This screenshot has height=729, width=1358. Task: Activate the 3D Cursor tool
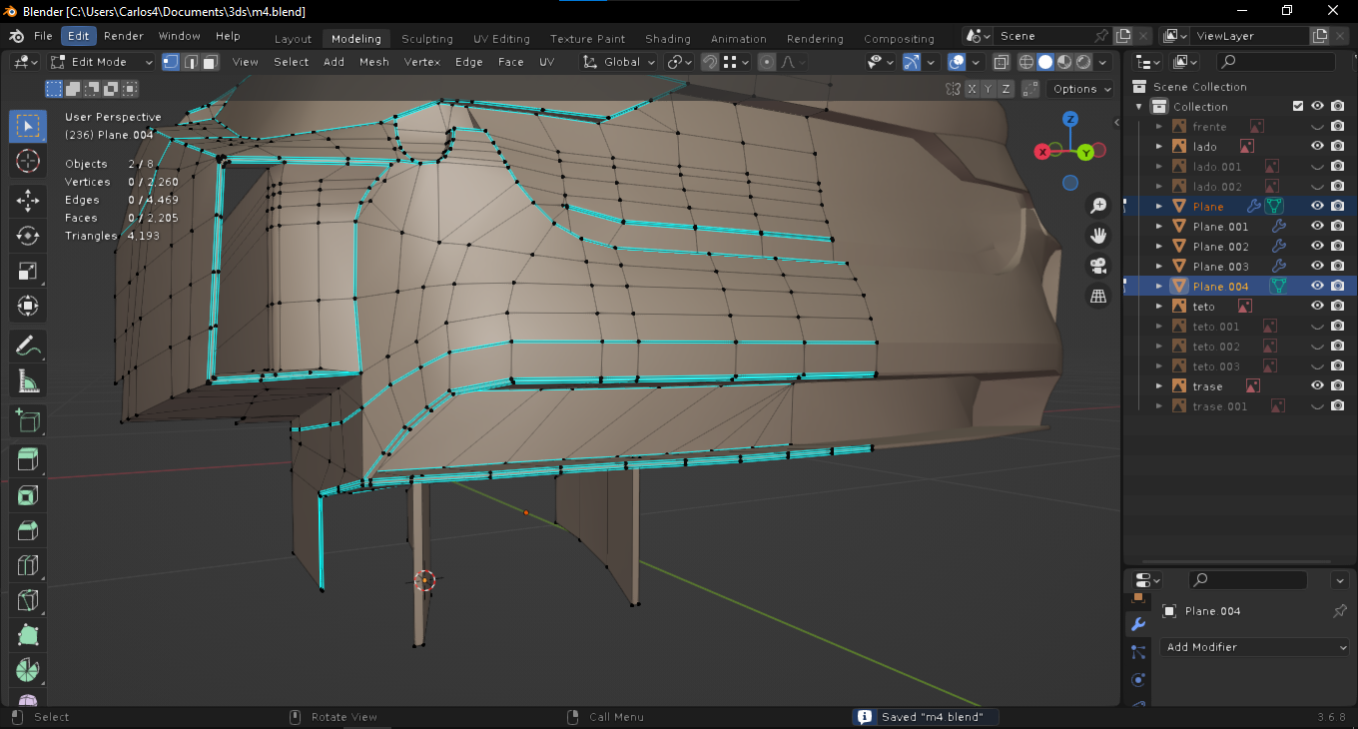(28, 161)
